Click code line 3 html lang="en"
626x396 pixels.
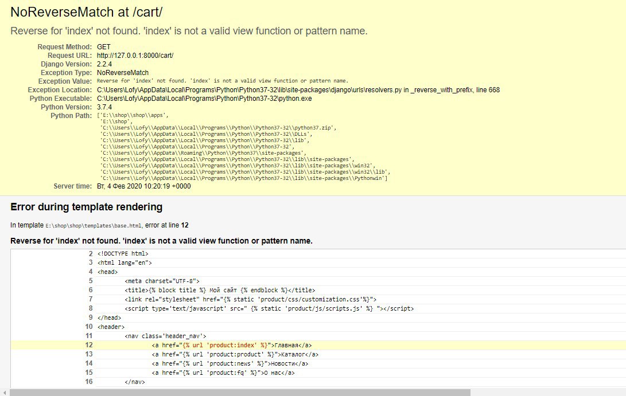click(x=125, y=263)
